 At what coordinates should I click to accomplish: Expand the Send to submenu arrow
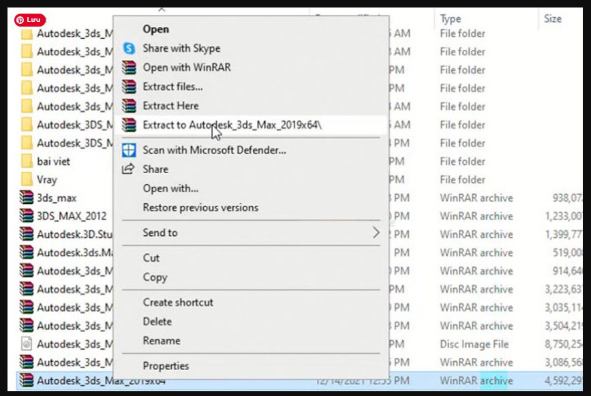pos(376,233)
